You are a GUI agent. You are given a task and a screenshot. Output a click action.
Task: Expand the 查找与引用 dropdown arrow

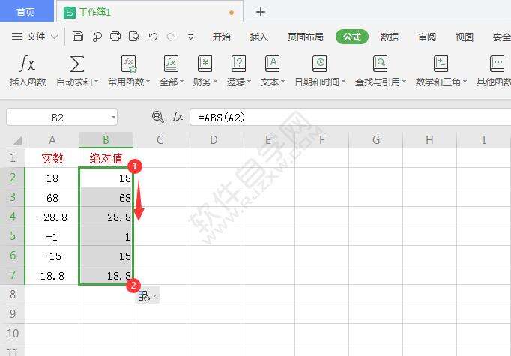pos(404,82)
